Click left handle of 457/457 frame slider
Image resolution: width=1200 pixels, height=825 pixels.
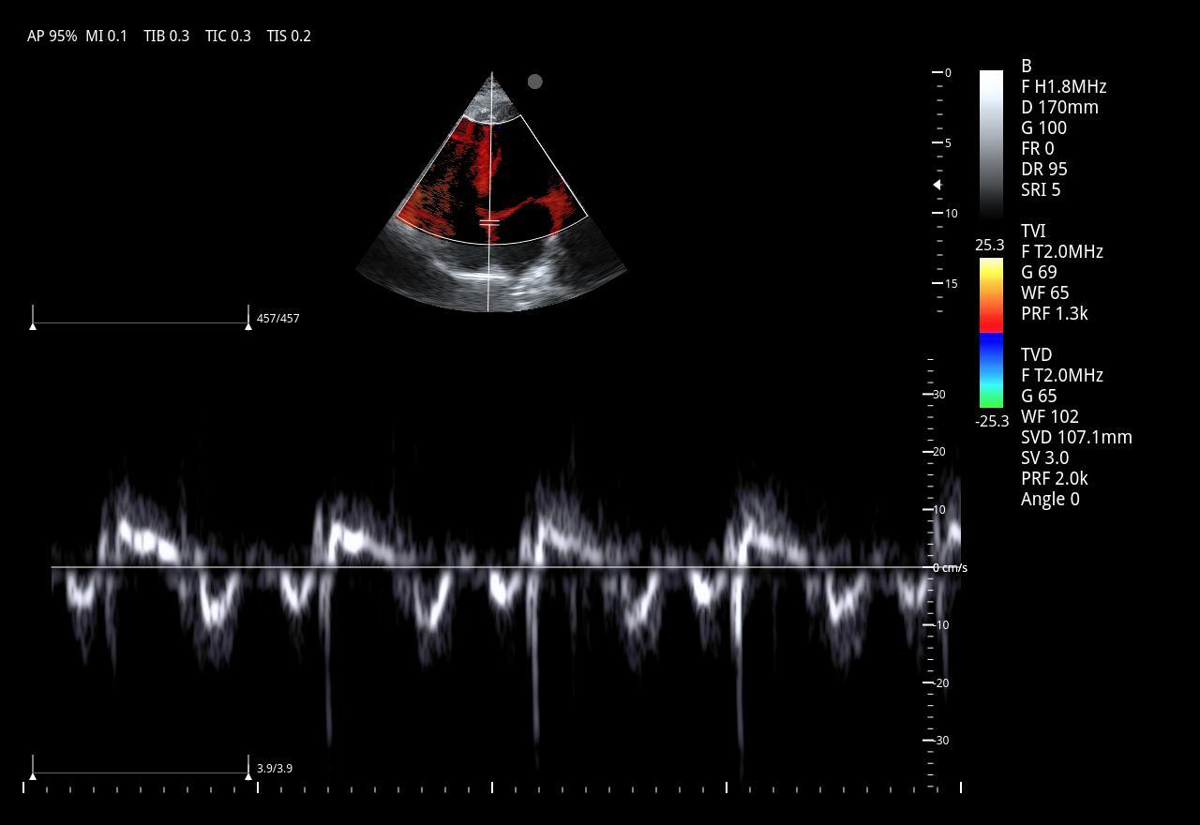click(33, 324)
